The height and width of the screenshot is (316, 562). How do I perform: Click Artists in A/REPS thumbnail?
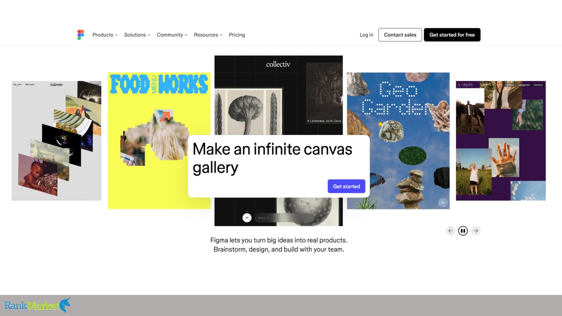[510, 85]
